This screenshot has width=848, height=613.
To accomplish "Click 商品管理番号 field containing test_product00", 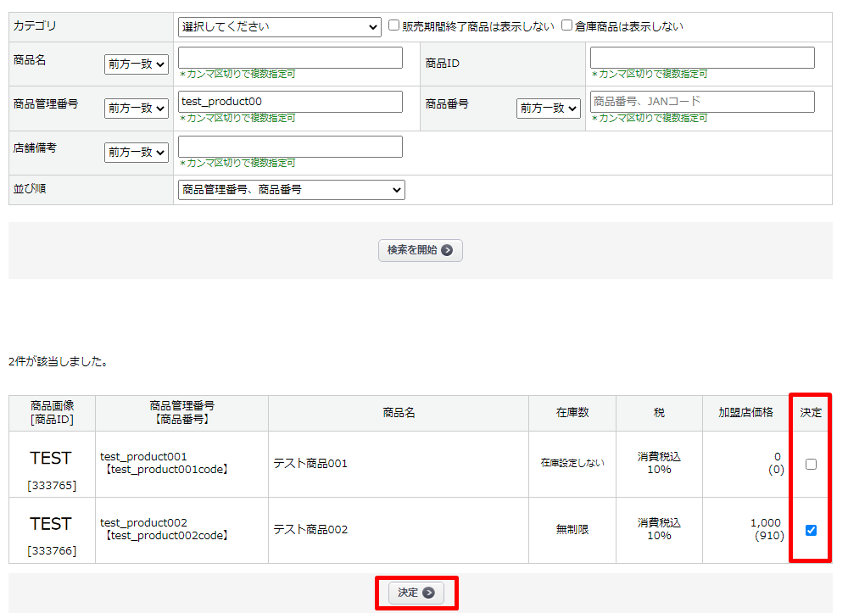I will tap(290, 102).
